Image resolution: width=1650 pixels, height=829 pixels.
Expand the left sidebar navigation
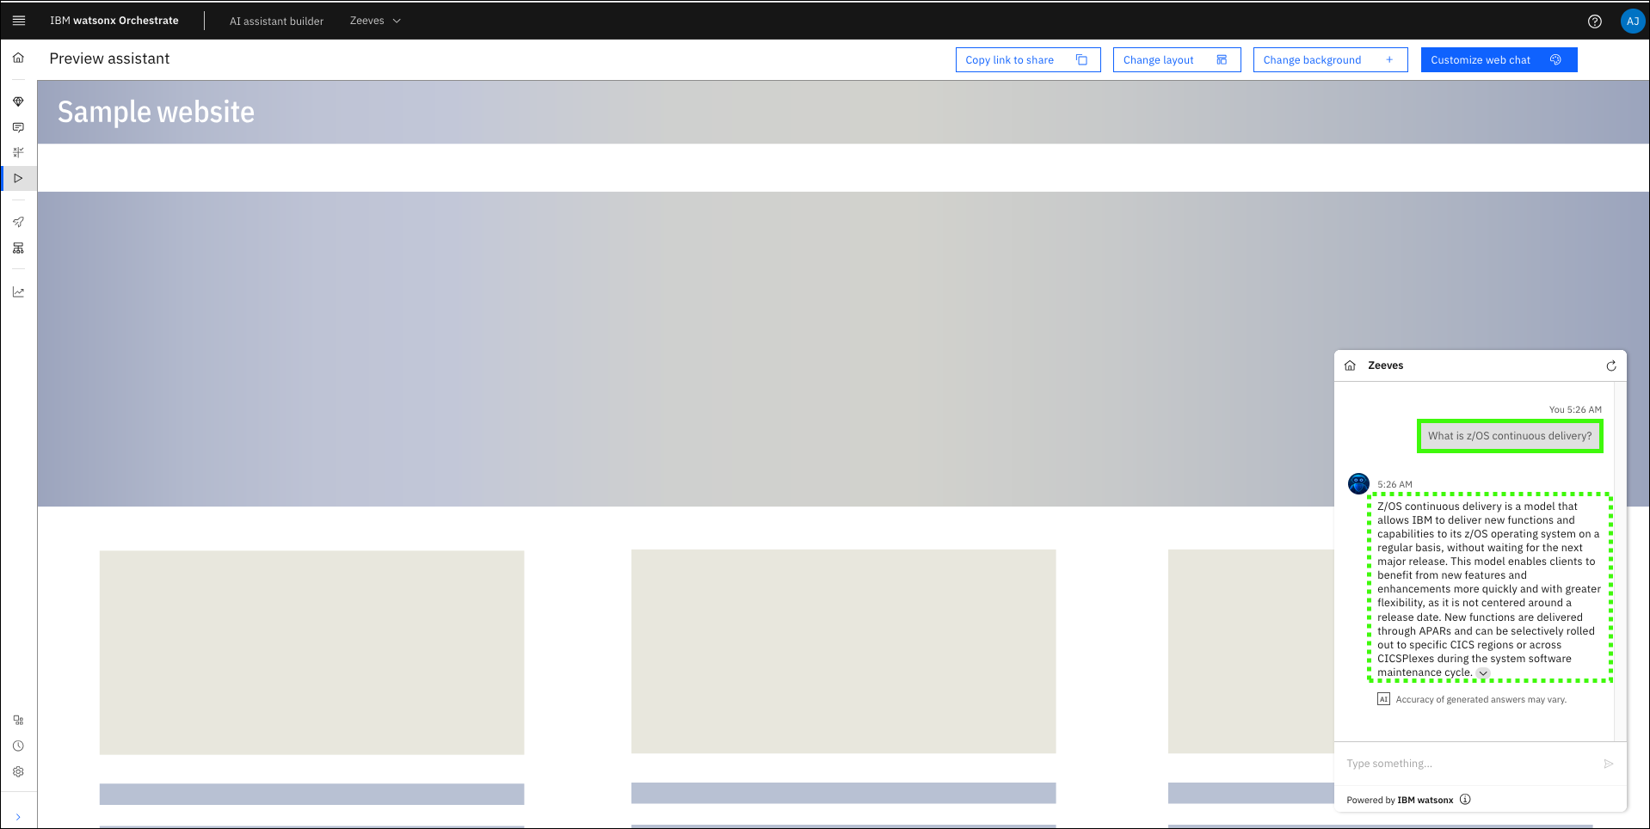18,817
